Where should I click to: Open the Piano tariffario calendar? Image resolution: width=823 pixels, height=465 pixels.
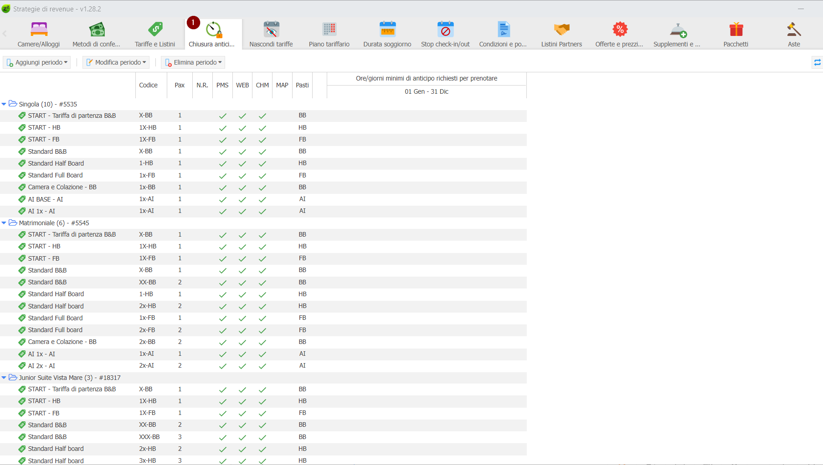tap(329, 35)
